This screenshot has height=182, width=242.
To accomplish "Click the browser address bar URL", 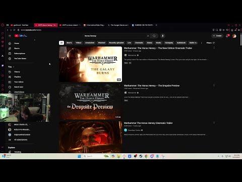I will [31, 30].
